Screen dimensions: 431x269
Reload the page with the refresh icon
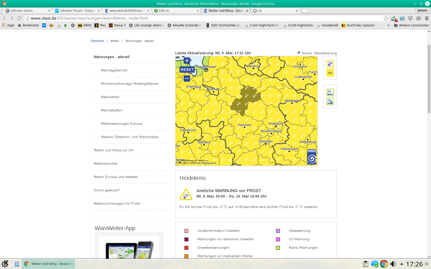pos(19,18)
